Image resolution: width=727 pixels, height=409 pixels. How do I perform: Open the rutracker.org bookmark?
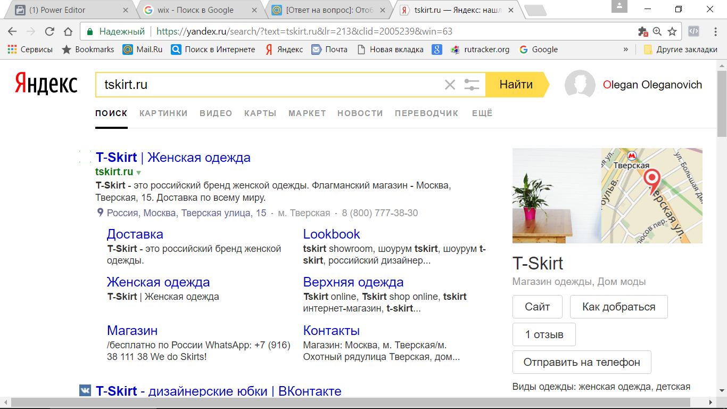(480, 50)
